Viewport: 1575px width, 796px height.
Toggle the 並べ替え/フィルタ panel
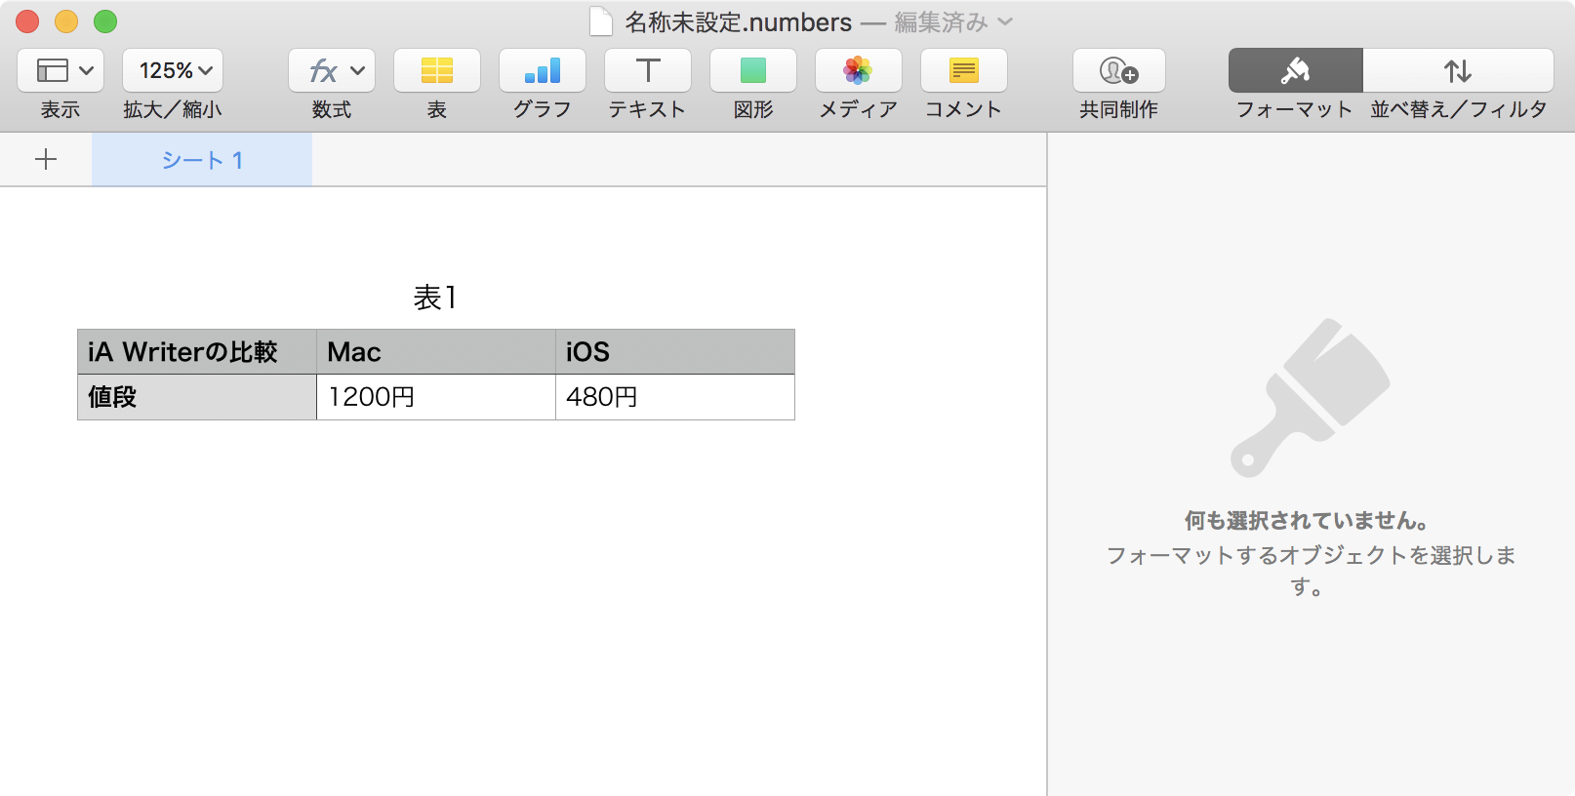coord(1458,71)
